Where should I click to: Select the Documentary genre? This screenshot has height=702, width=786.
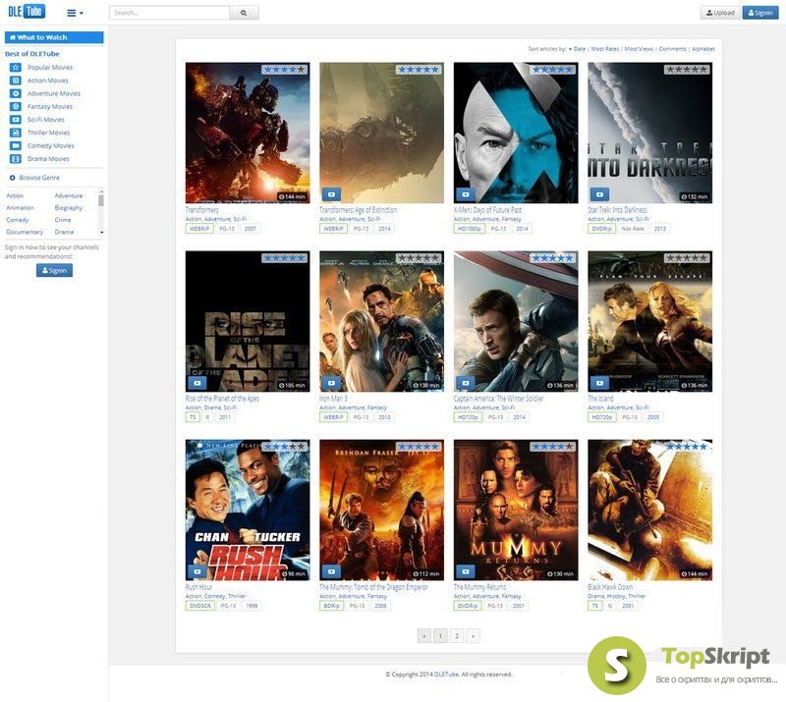point(25,232)
